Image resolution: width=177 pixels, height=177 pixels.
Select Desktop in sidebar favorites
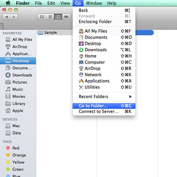click(x=18, y=61)
